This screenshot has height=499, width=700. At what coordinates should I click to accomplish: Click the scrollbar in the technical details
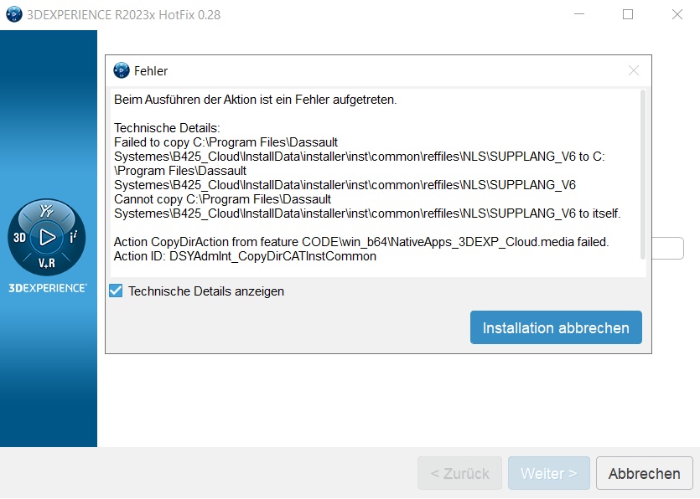643,174
